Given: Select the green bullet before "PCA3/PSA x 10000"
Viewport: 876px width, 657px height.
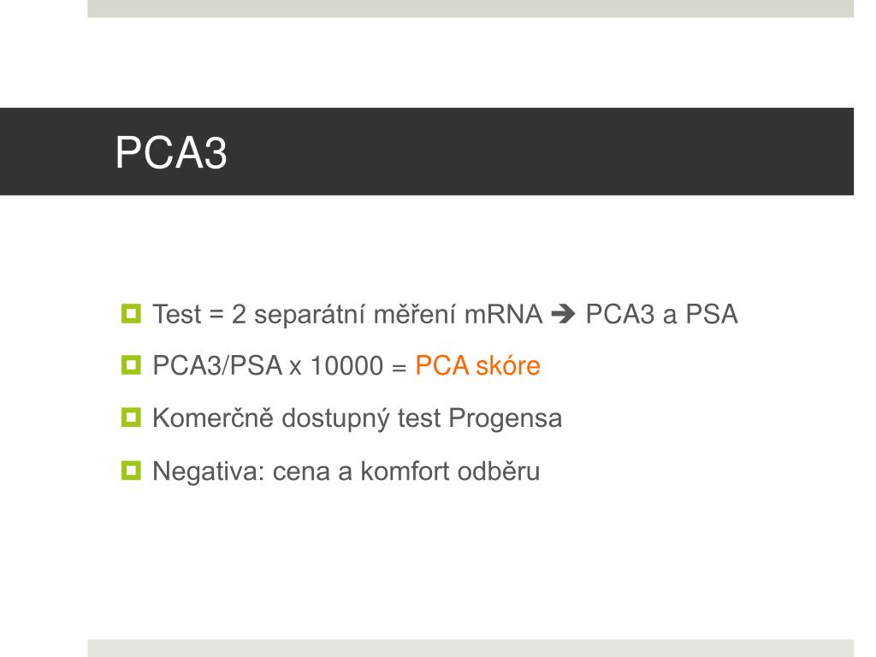Looking at the screenshot, I should [x=131, y=365].
